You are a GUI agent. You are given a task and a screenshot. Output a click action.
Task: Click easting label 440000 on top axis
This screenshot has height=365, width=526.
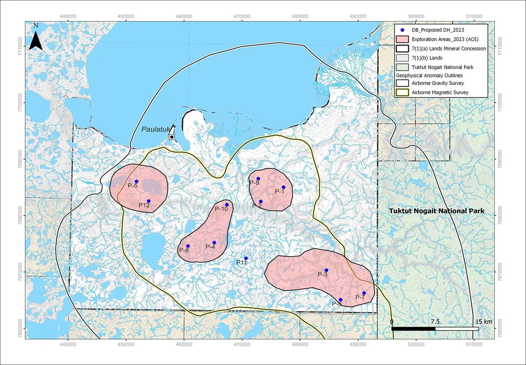click(68, 16)
